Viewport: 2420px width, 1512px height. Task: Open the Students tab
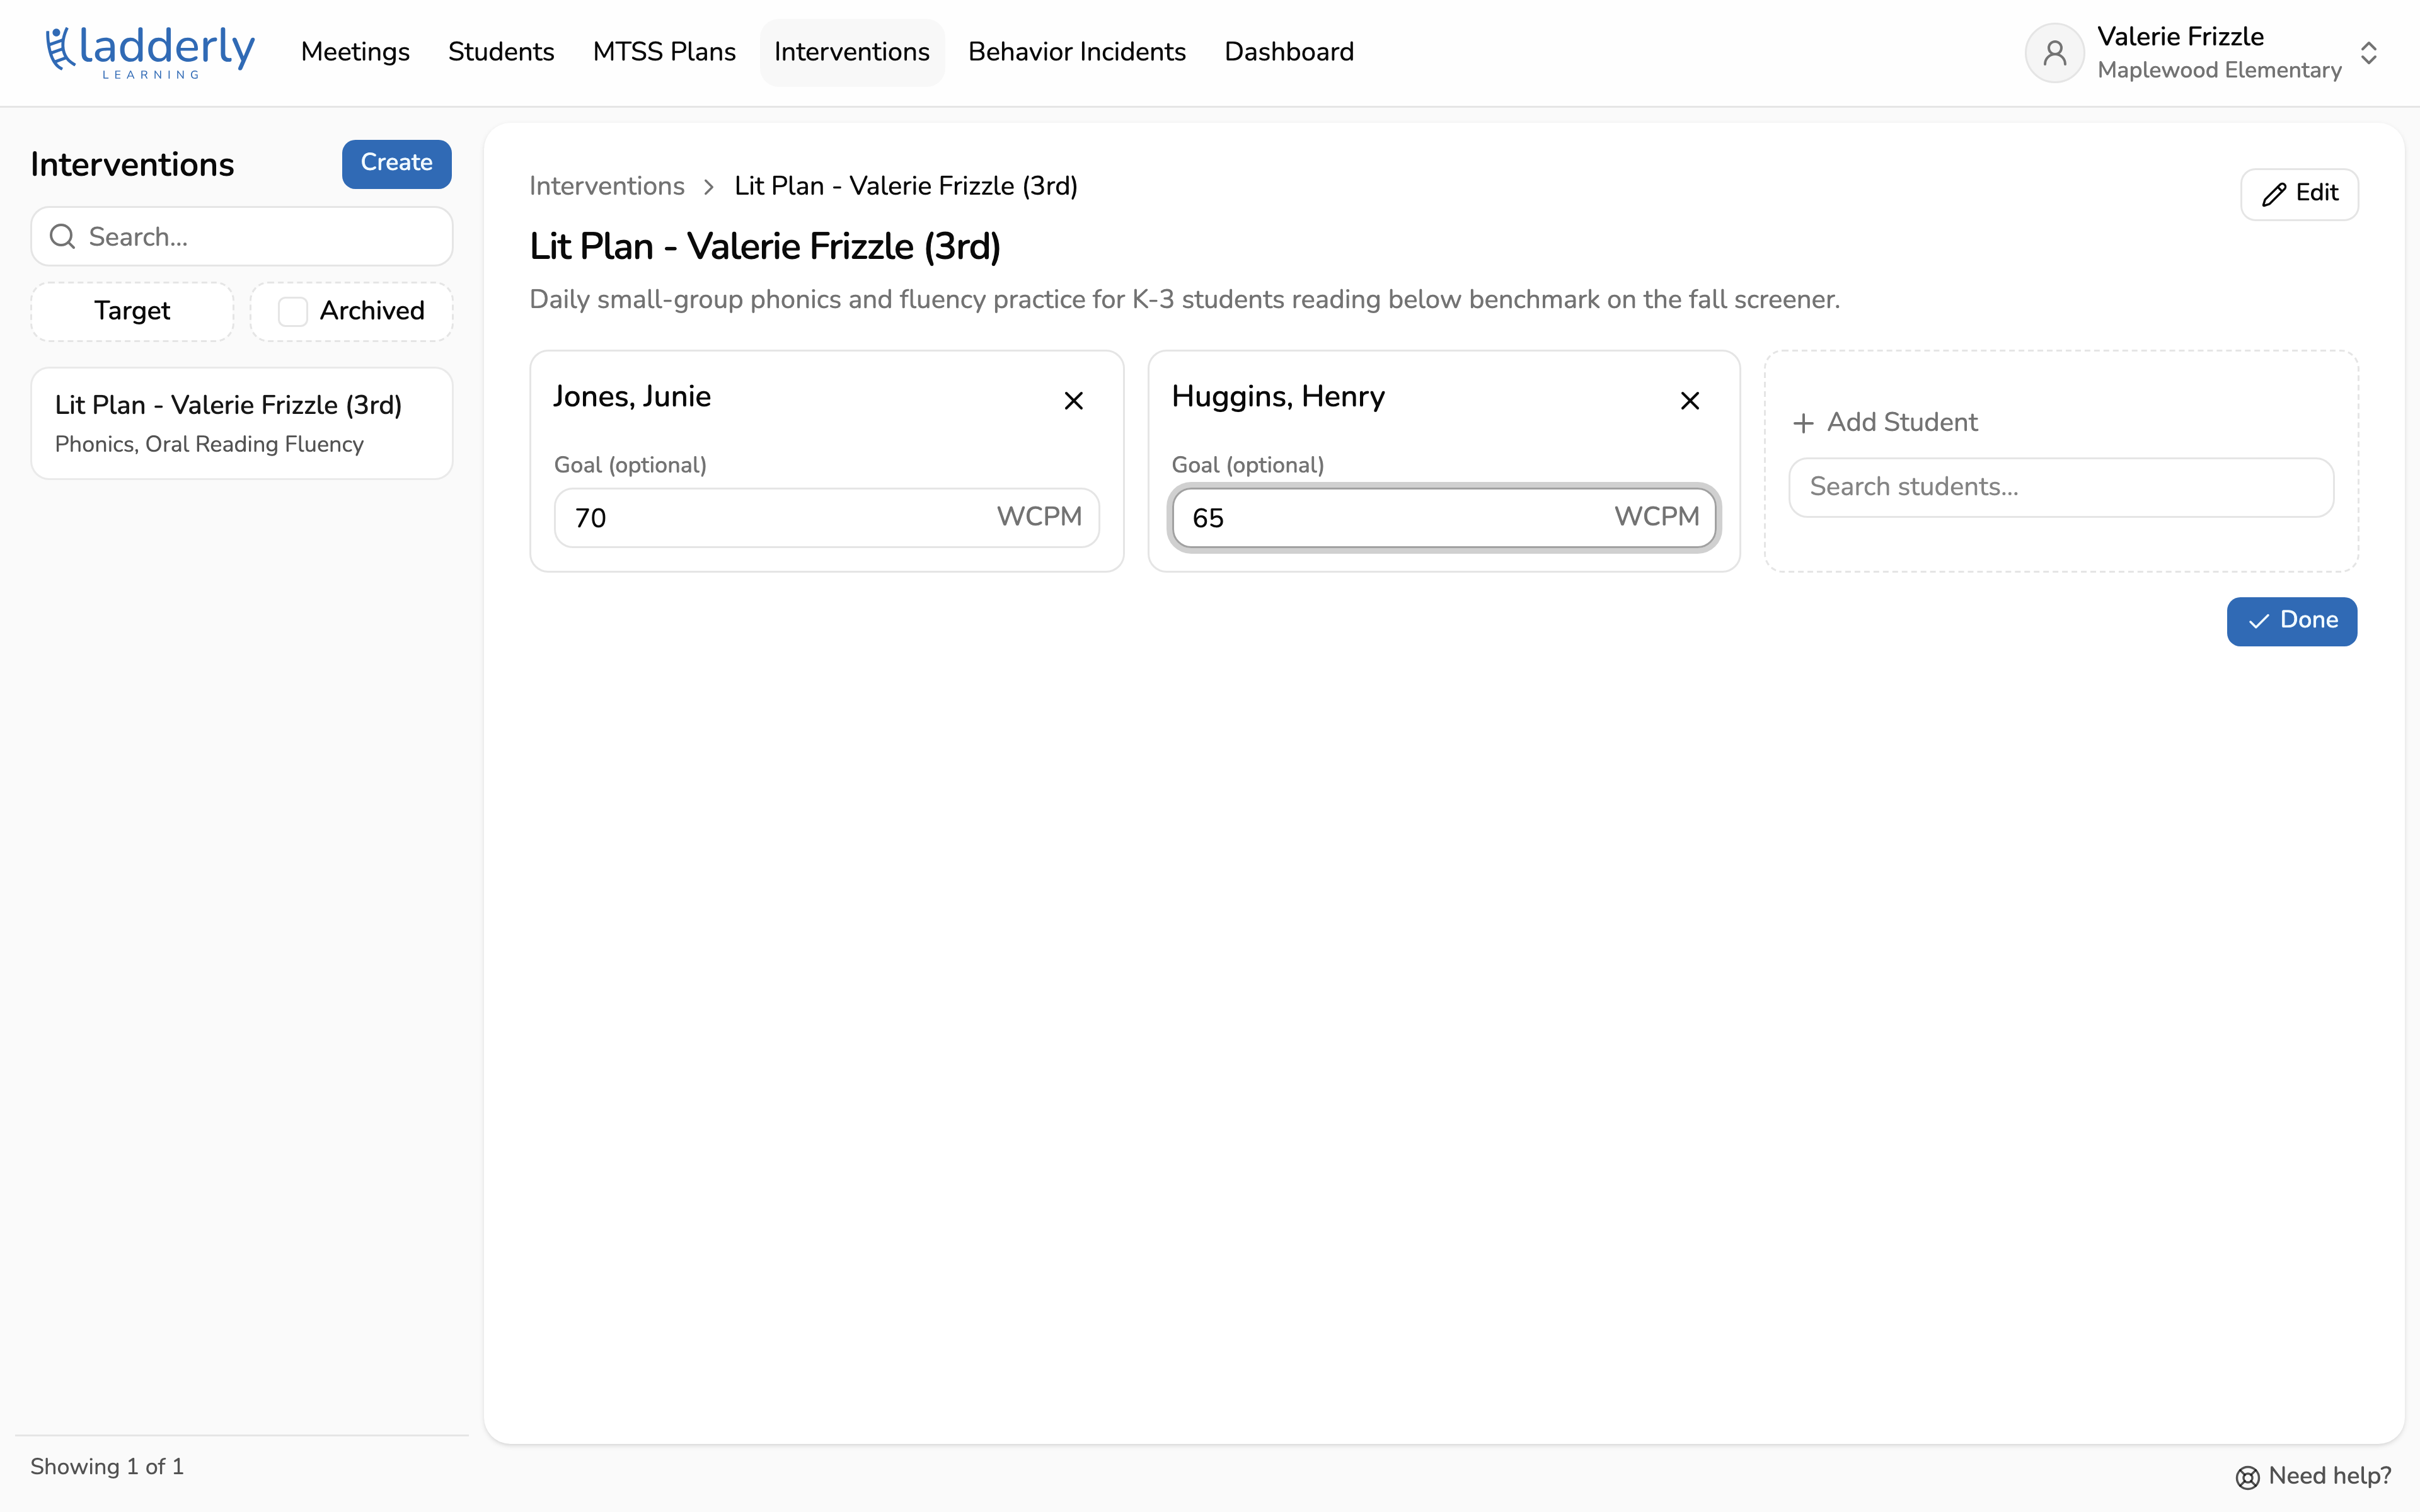pos(501,52)
